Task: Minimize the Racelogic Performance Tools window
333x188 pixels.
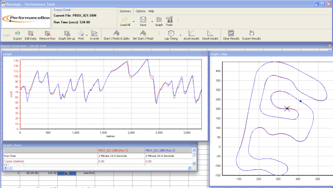Action: [317, 4]
